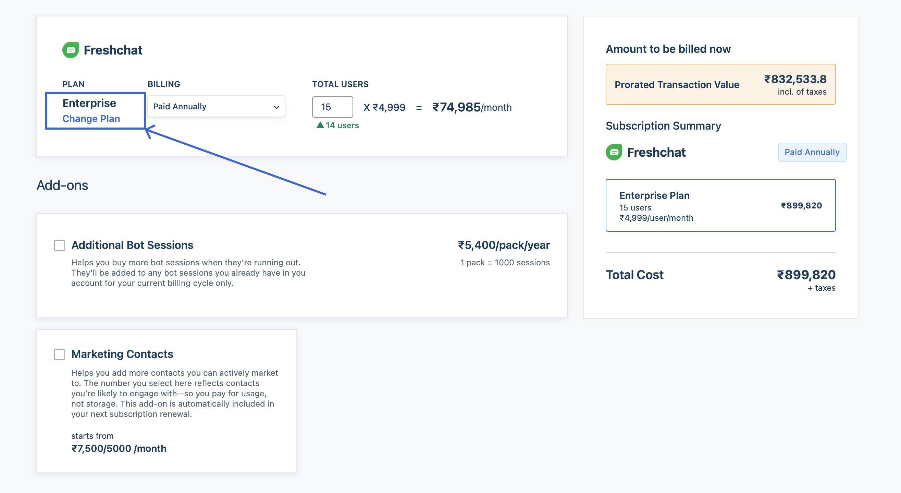Click the green triangle beside 14 users

click(320, 125)
